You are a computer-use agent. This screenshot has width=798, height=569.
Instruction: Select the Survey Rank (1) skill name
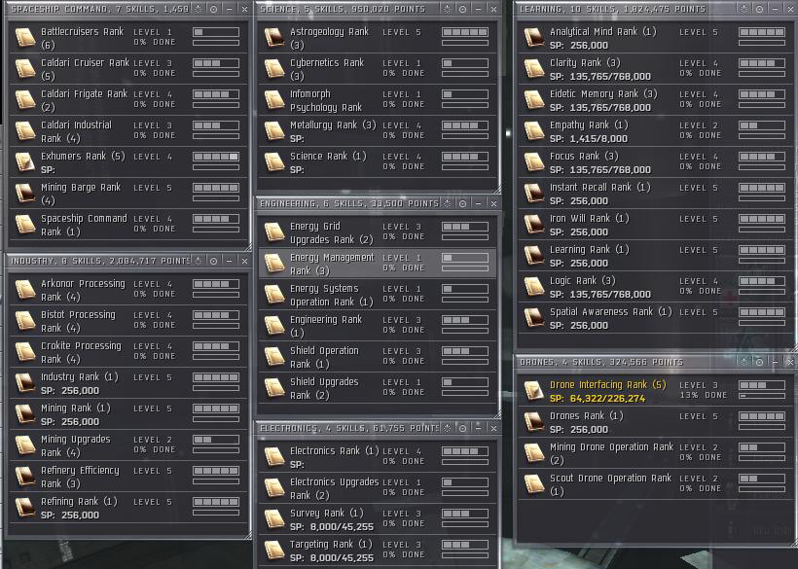coord(327,513)
